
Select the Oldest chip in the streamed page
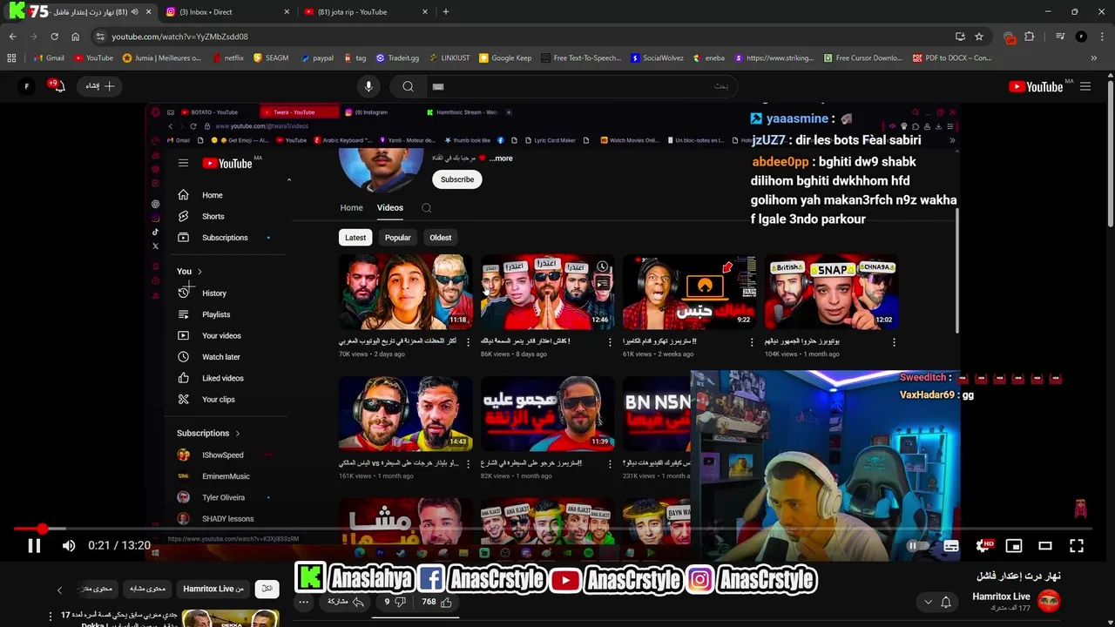(441, 238)
